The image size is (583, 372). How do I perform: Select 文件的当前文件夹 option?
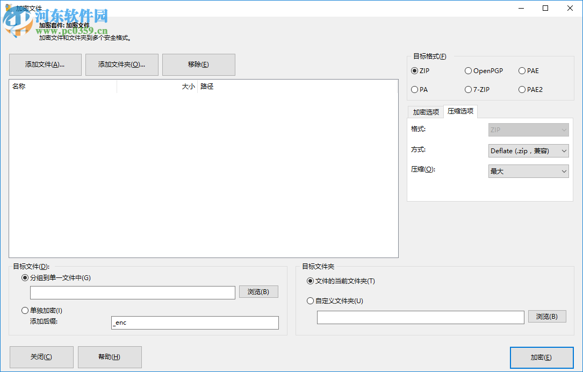coord(310,280)
